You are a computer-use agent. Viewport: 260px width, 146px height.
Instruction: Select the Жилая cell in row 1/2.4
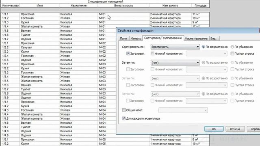click(x=78, y=56)
